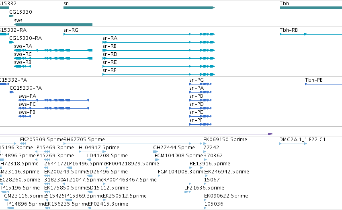Viewport: 342px width, 210px height.
Task: Click the sws-PB protein label
Action: click(27, 112)
